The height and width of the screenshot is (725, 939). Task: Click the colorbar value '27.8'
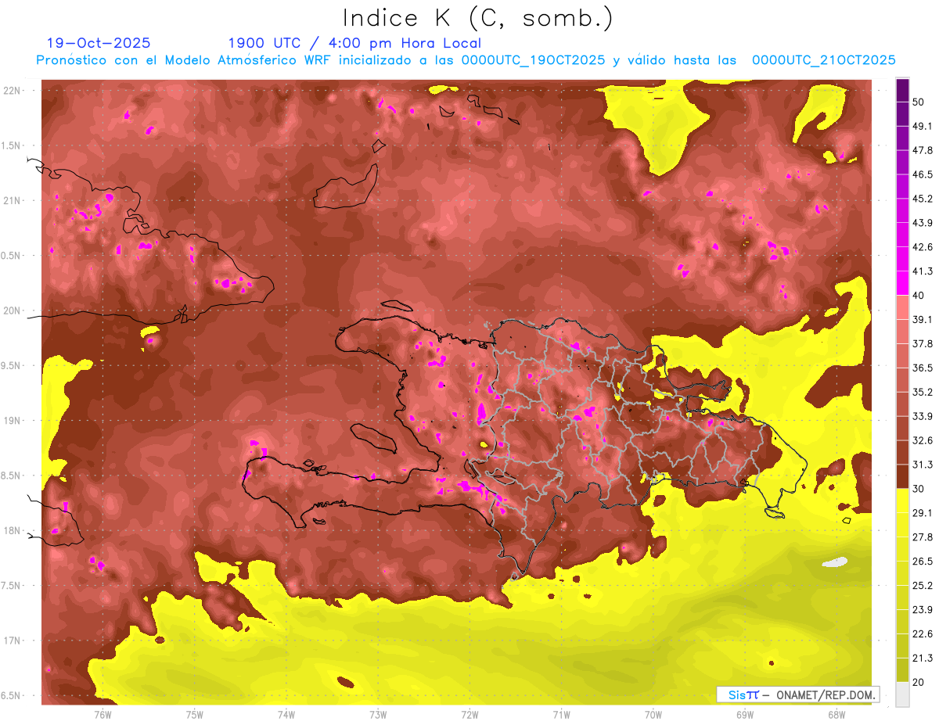[x=923, y=537]
